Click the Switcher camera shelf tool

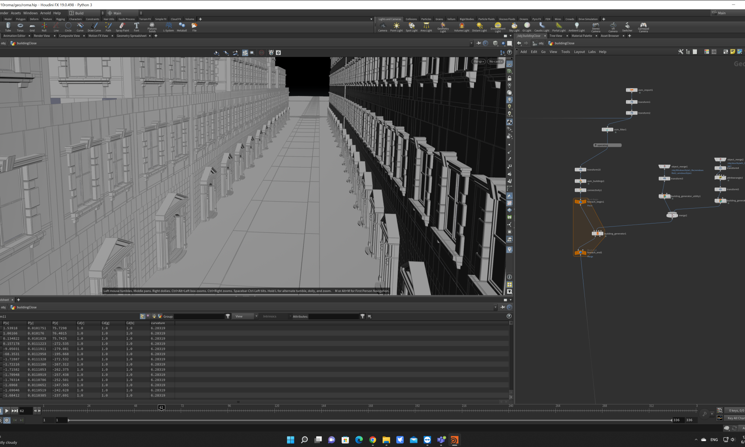(627, 26)
